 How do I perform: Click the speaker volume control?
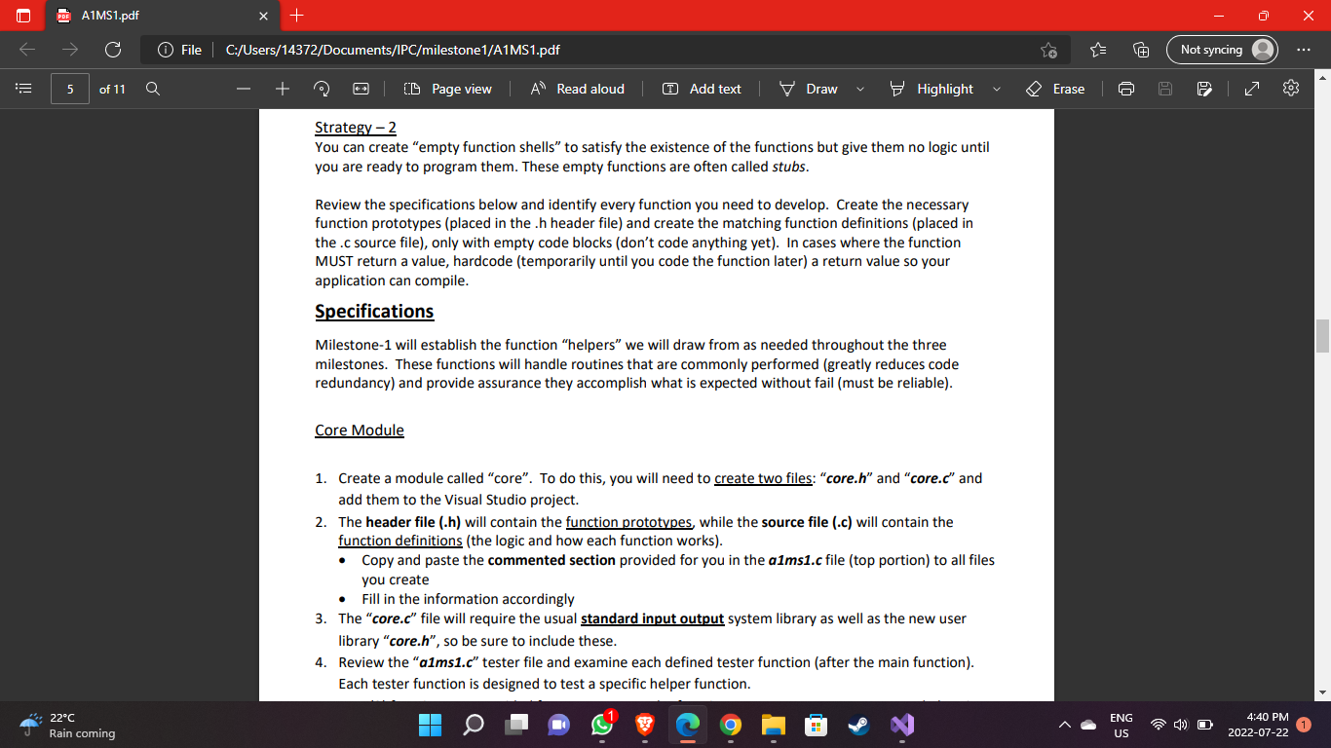pos(1179,725)
